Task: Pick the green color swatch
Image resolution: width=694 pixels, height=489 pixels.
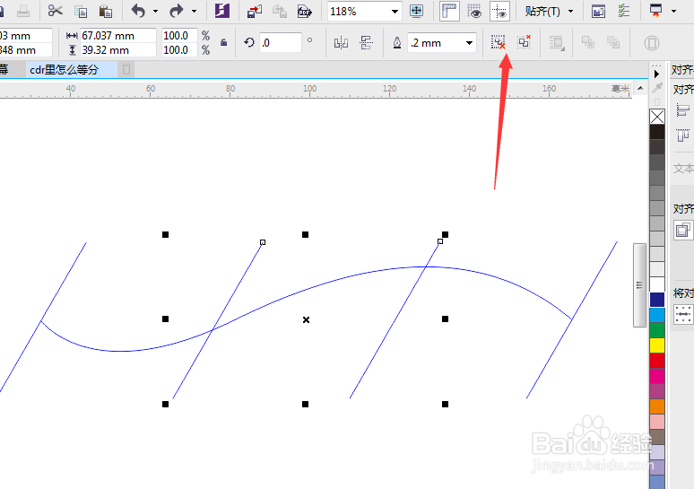Action: [657, 330]
